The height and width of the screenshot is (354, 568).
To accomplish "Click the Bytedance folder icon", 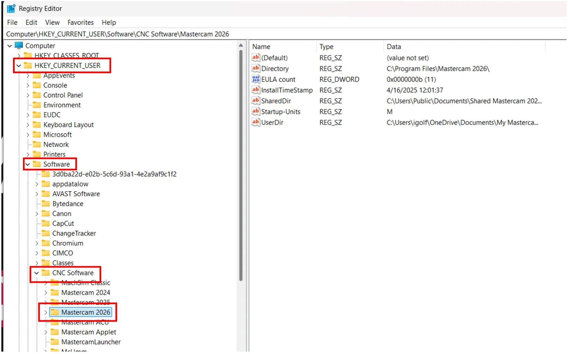I will 46,204.
